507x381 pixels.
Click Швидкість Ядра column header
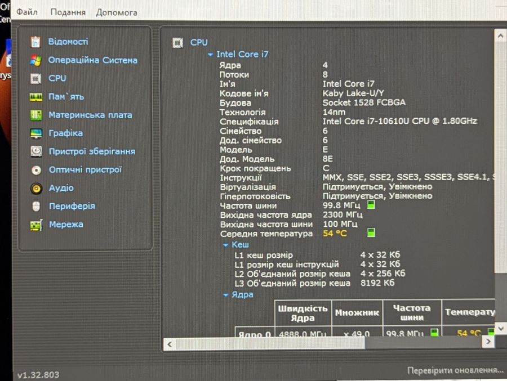(303, 313)
